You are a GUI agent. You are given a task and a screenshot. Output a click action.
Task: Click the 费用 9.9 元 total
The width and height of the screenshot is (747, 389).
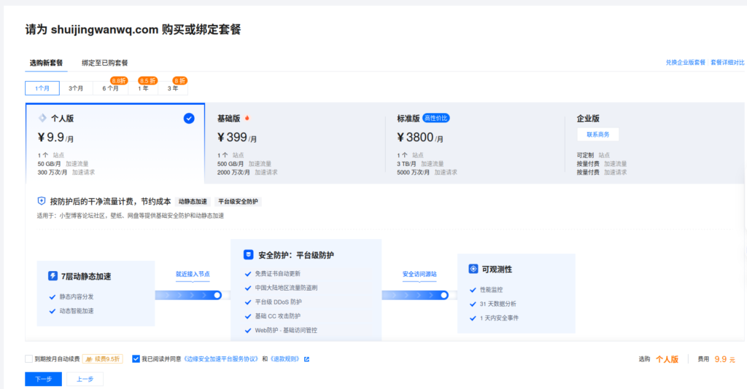(716, 360)
